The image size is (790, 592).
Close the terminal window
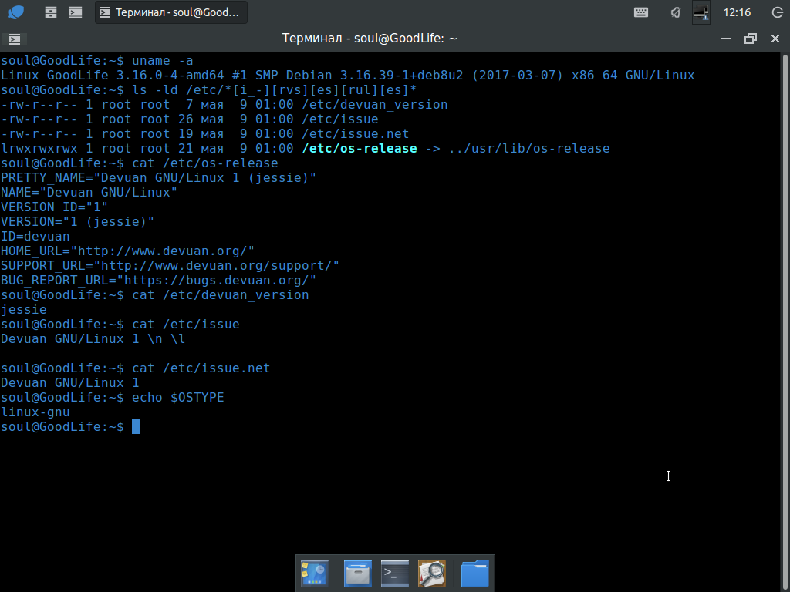point(775,39)
